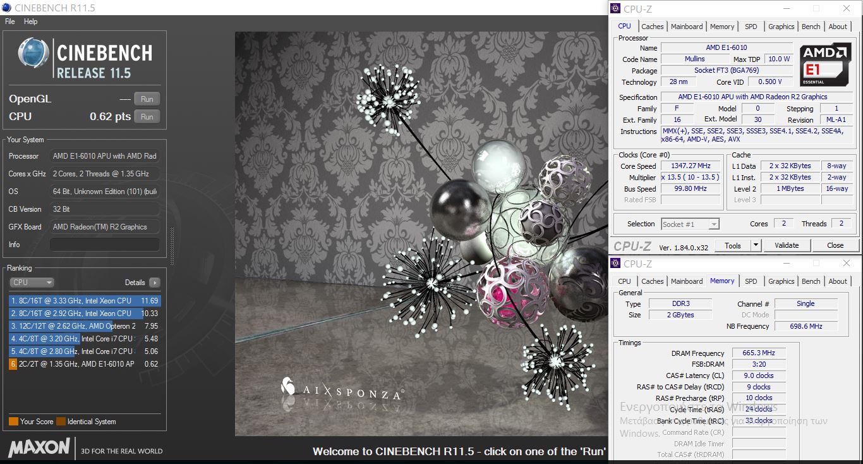Click the lower CPU-Z title bar icon
This screenshot has width=863, height=464.
[x=615, y=264]
